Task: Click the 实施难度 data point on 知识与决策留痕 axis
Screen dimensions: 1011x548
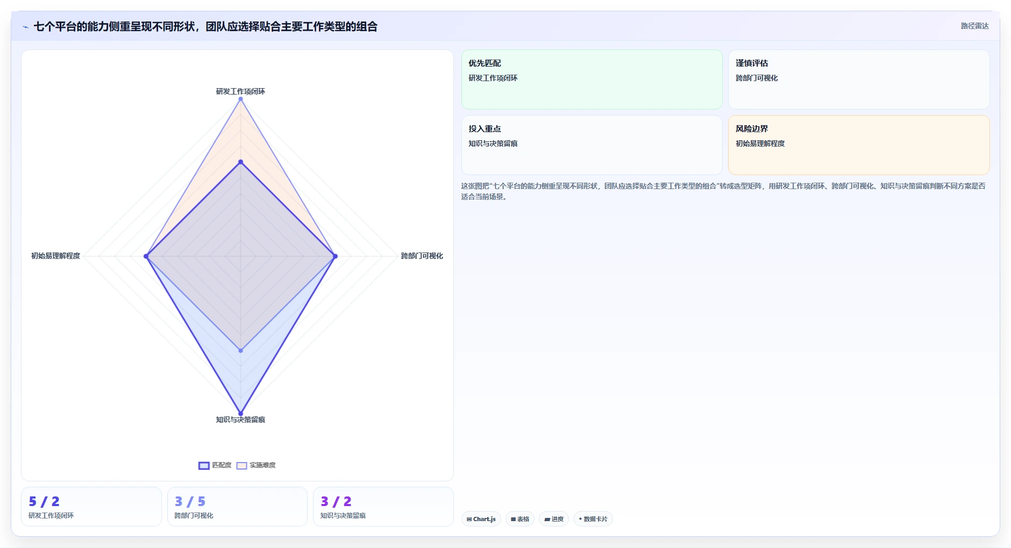Action: (240, 350)
